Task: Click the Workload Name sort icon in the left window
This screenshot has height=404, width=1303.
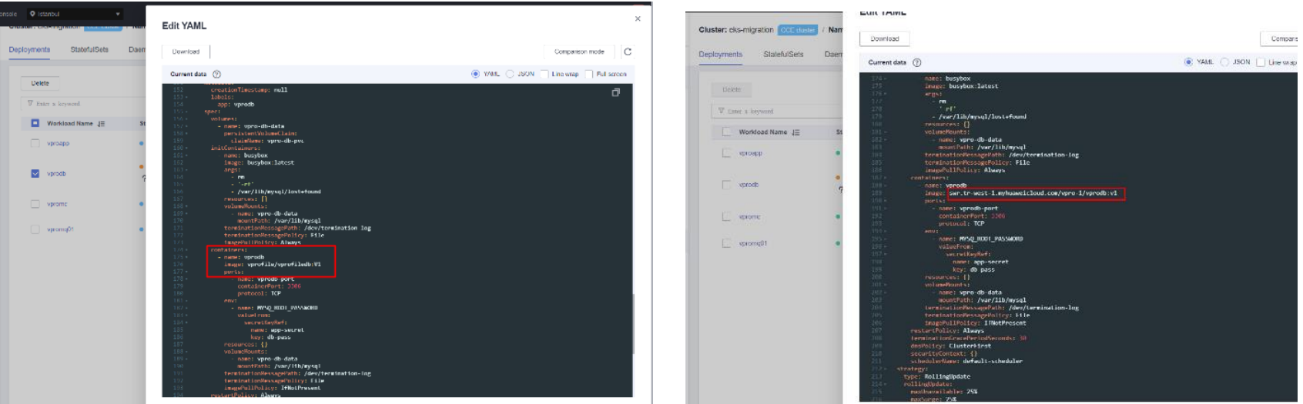Action: click(102, 123)
